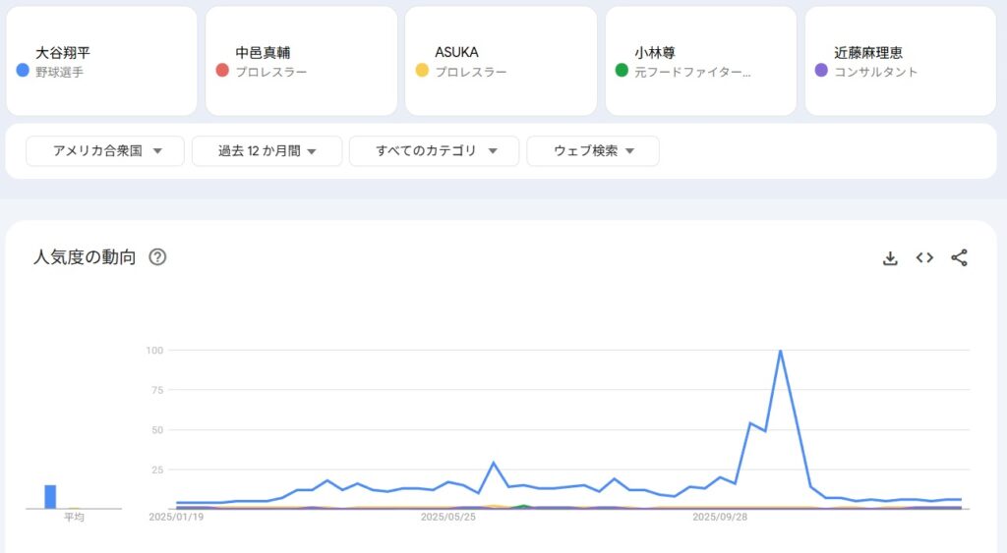
Task: Click the blue 平均 average bar
Action: 50,497
